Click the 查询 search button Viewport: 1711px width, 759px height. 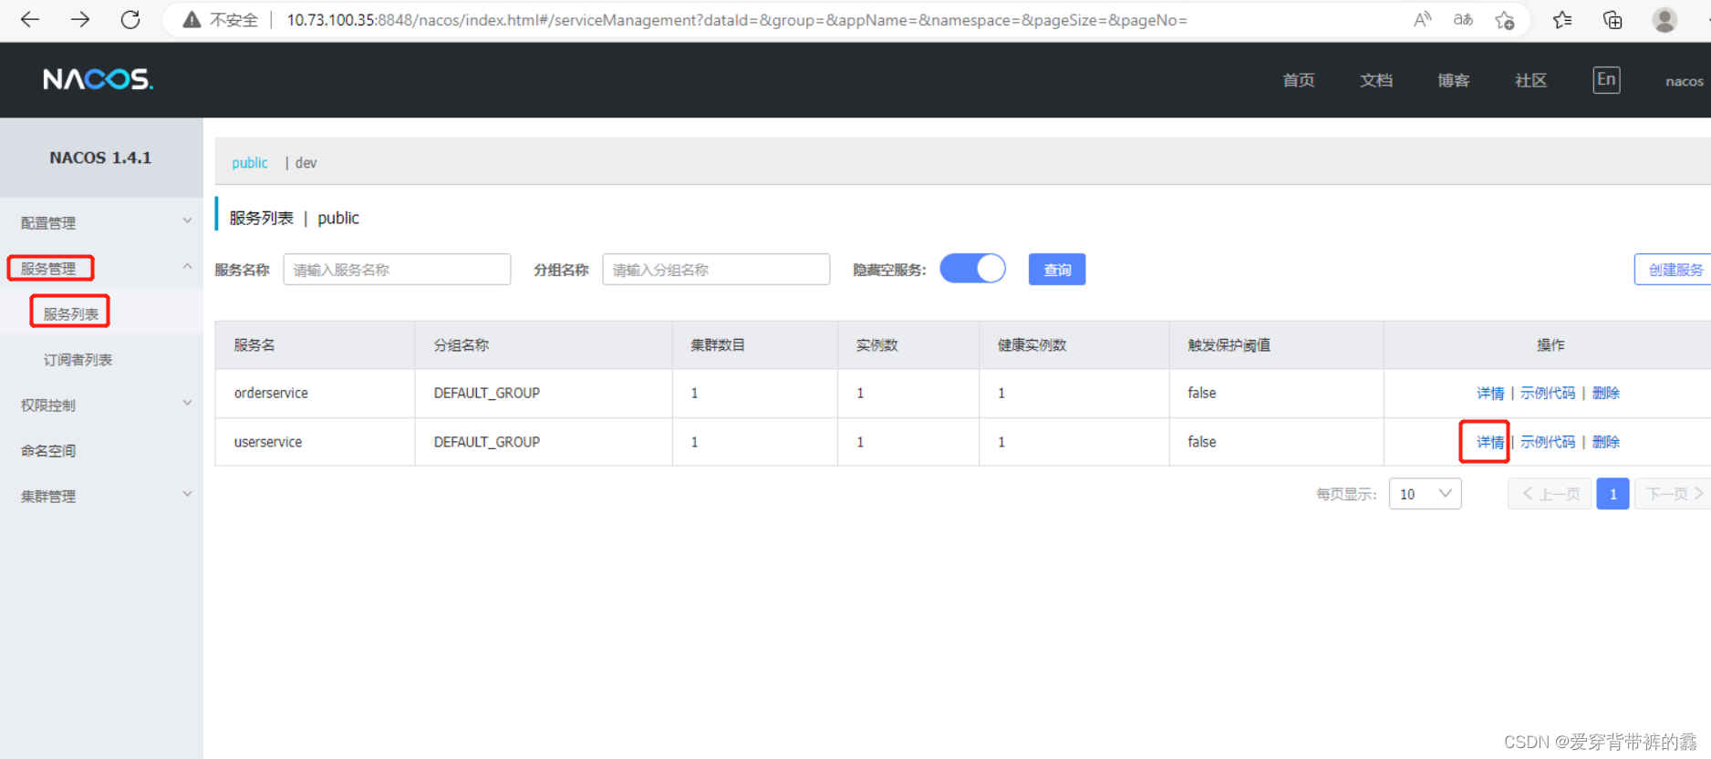1057,269
